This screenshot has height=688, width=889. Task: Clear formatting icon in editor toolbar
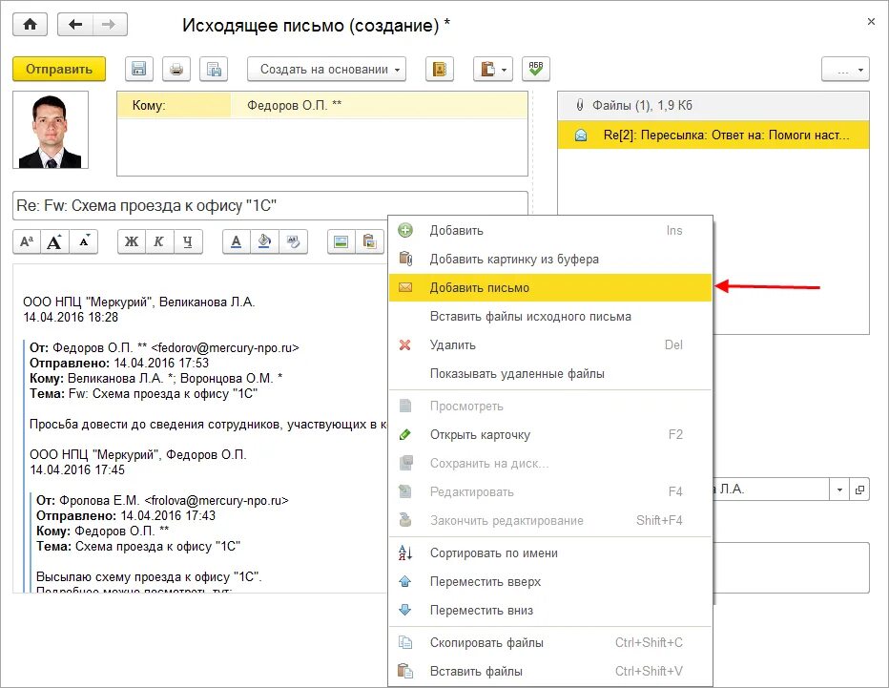tap(293, 241)
